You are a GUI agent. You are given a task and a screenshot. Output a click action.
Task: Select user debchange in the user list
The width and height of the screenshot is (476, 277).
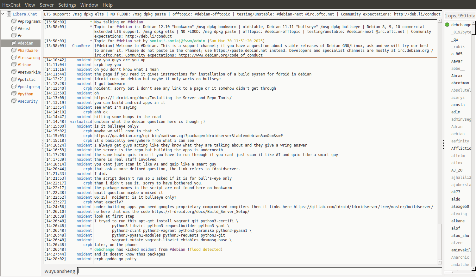coord(461,25)
